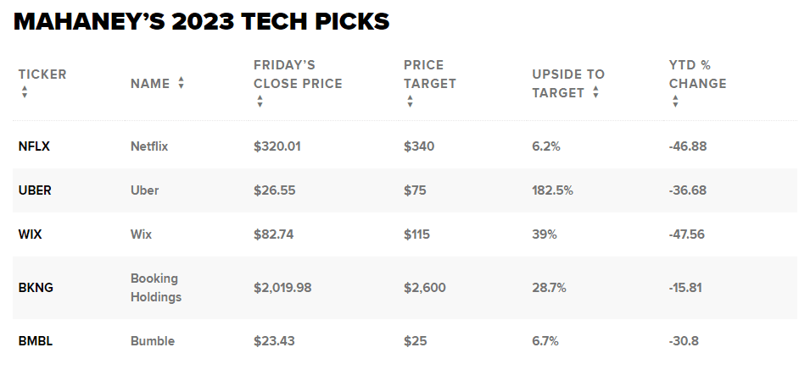Screen dimensions: 799x375
Task: Click Wix's 39% upside value
Action: tap(545, 234)
